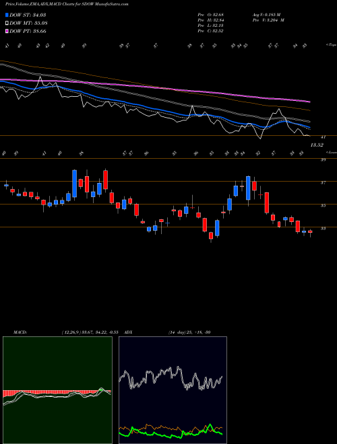Click the 'MACD:' panel label
This screenshot has height=444, width=337.
[20, 332]
